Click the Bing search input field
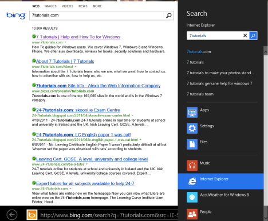Viewport: 268px width, 221px height. [97, 15]
